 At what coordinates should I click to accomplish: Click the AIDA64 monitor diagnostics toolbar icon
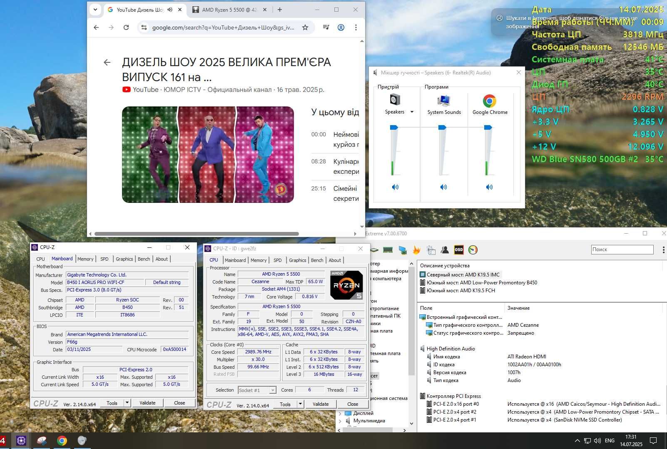point(402,250)
